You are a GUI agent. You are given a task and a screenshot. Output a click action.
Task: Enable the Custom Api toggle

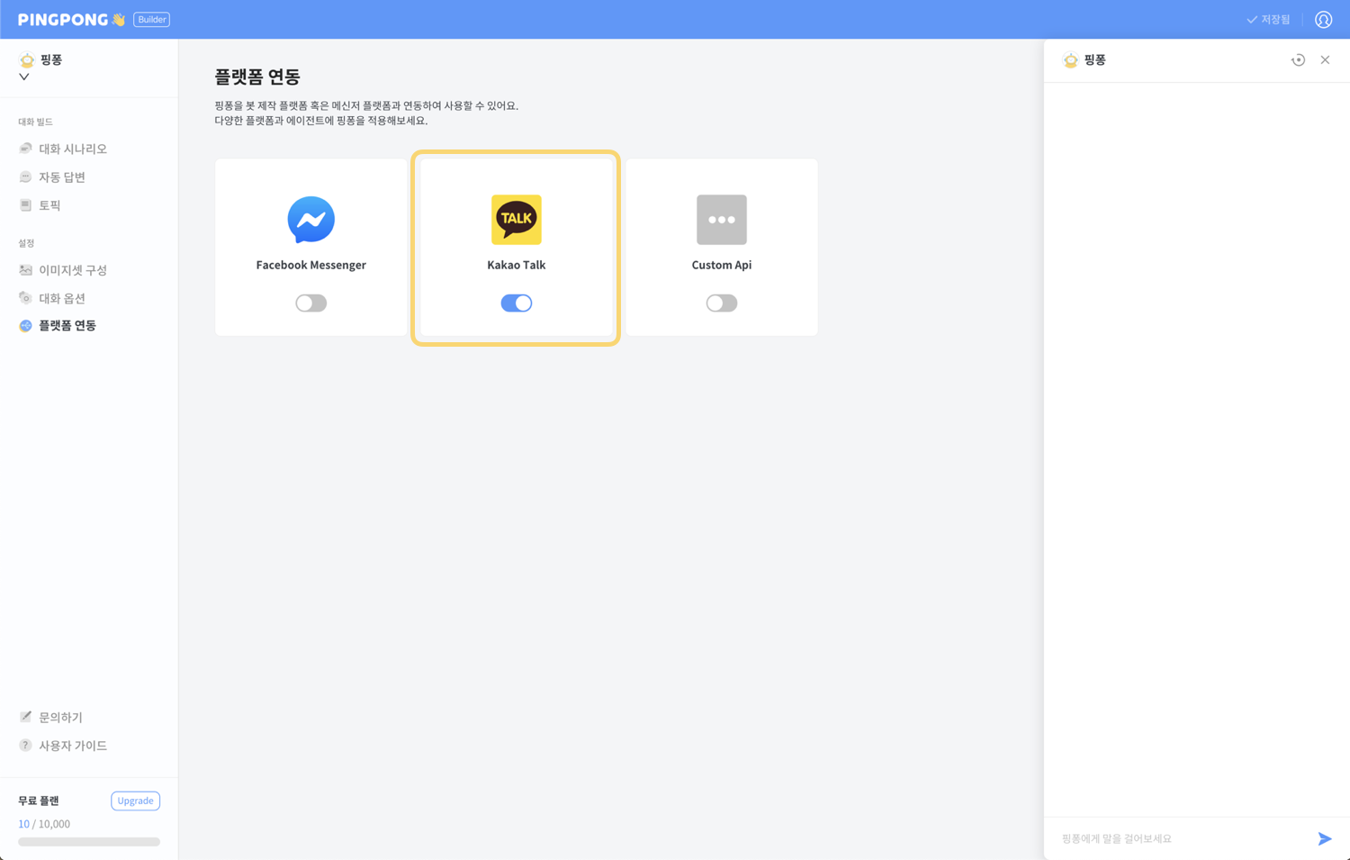point(722,303)
